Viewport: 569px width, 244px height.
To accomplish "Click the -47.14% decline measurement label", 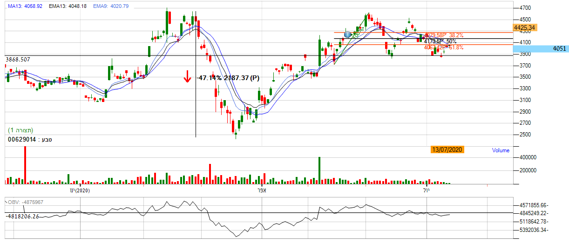I will 228,77.
